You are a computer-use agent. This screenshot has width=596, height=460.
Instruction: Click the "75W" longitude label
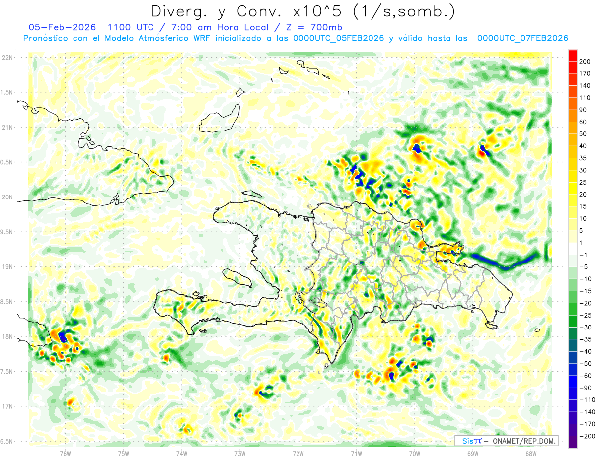click(123, 453)
